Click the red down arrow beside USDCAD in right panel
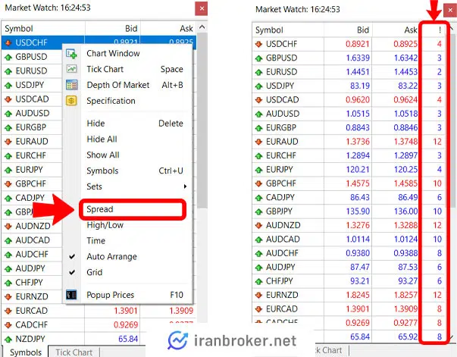457x357 pixels. pyautogui.click(x=258, y=99)
